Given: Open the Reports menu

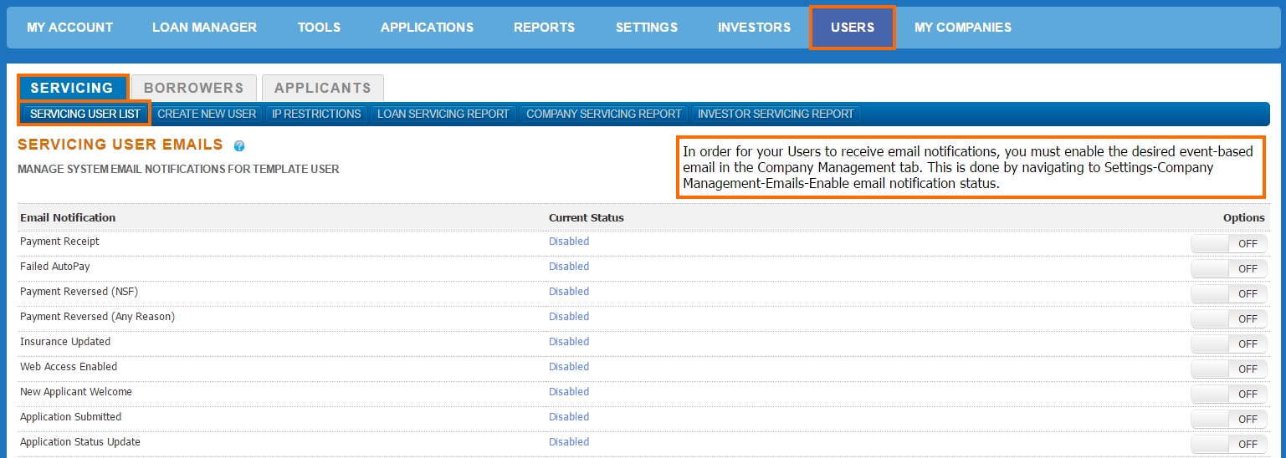Looking at the screenshot, I should pos(544,28).
